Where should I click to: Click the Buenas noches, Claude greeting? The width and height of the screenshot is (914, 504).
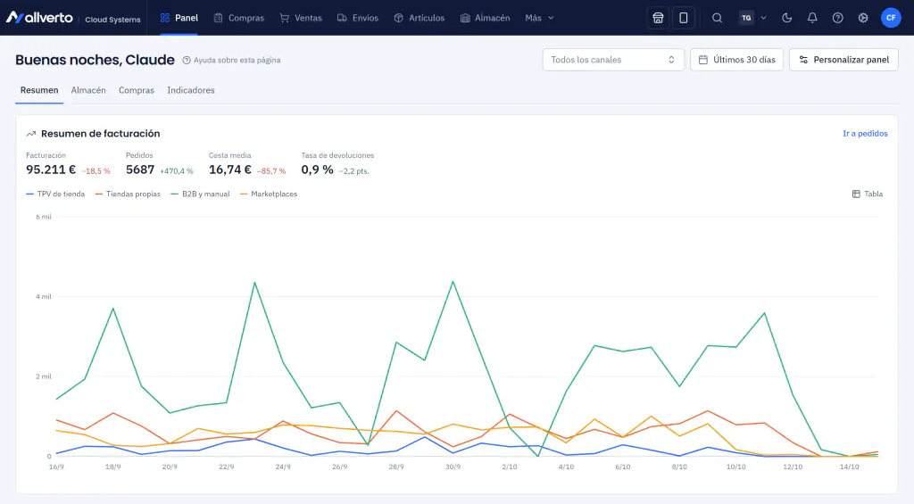[x=95, y=60]
